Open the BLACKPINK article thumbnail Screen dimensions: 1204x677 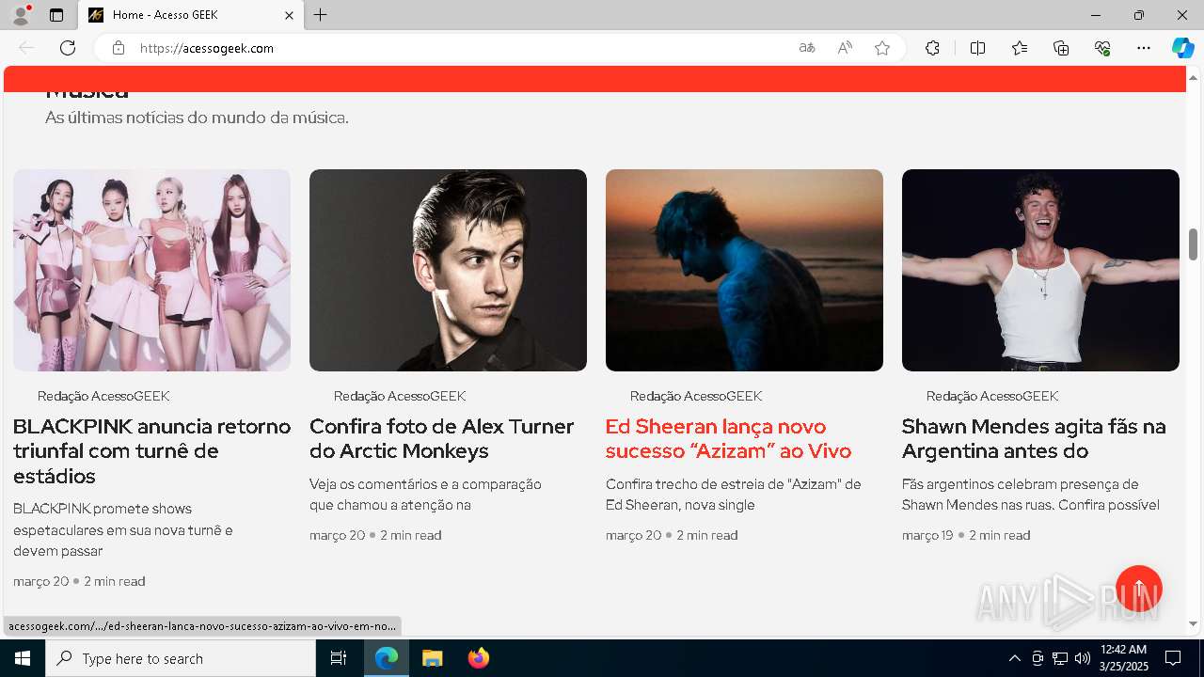[x=151, y=270]
